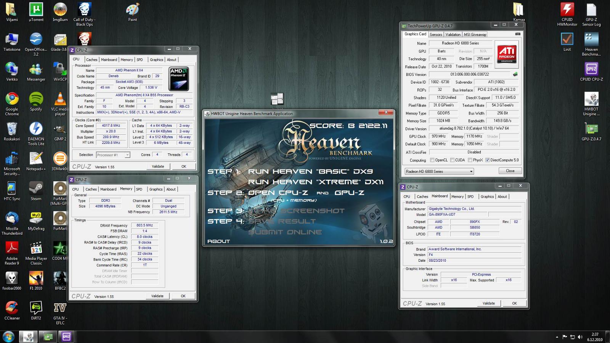The height and width of the screenshot is (343, 610).
Task: Click RUN HEAVEN "BASIC" DX9 in HWBOT
Action: point(310,172)
